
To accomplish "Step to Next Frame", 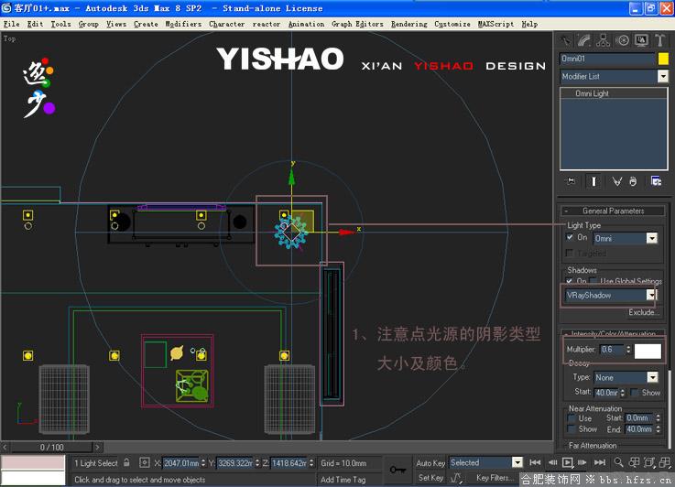I will click(x=582, y=462).
